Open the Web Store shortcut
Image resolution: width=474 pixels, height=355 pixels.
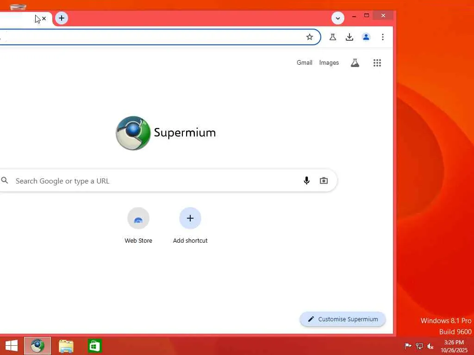click(138, 226)
